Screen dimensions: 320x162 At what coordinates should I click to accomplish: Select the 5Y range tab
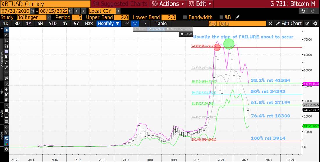coord(76,24)
